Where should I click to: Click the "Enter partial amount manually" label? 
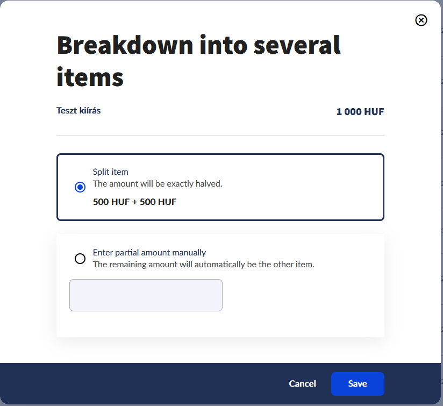tap(149, 253)
